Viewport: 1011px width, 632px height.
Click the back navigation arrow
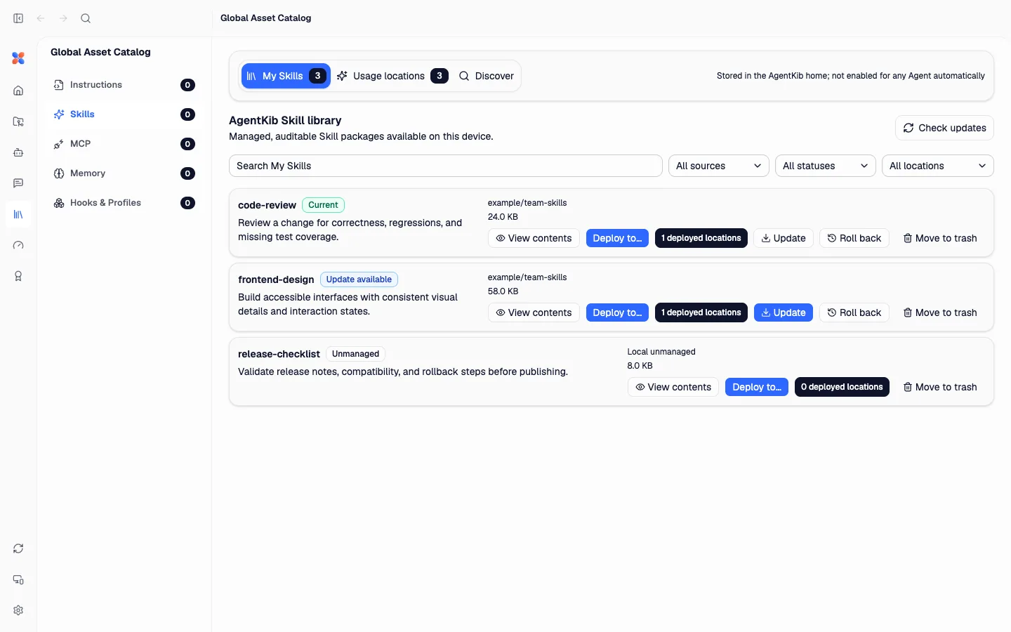[x=41, y=18]
